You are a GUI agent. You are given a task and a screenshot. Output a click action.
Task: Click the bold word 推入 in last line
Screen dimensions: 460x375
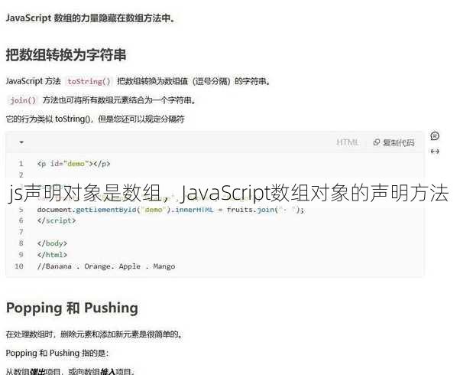click(x=108, y=371)
